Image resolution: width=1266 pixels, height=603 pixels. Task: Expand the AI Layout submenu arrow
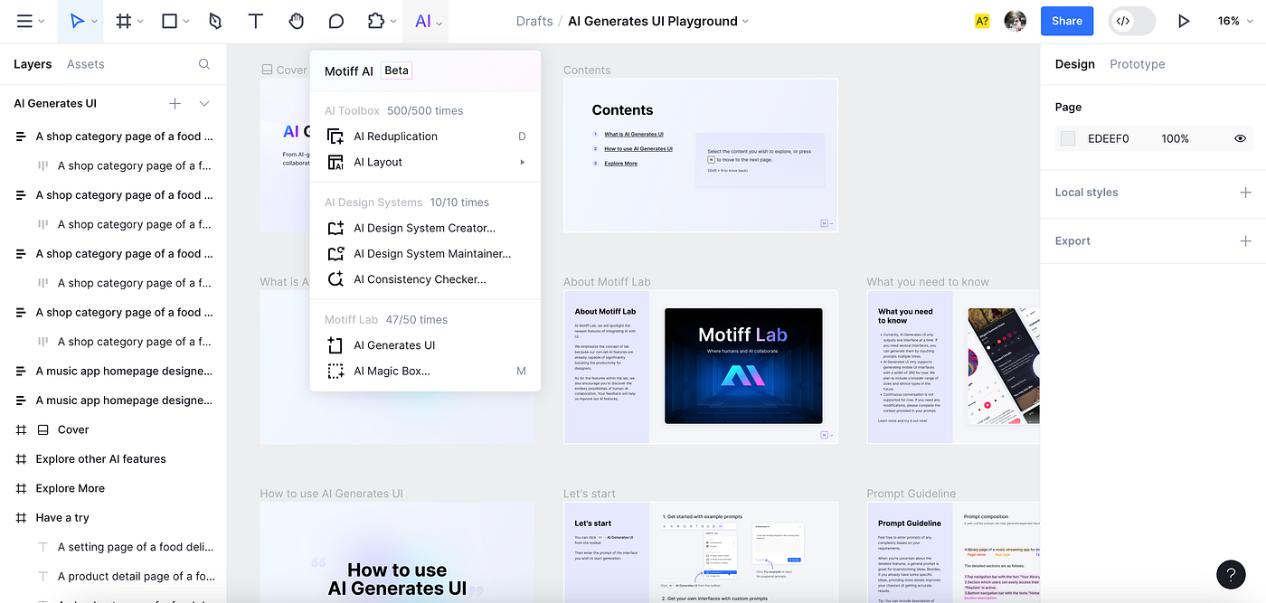pyautogui.click(x=522, y=162)
